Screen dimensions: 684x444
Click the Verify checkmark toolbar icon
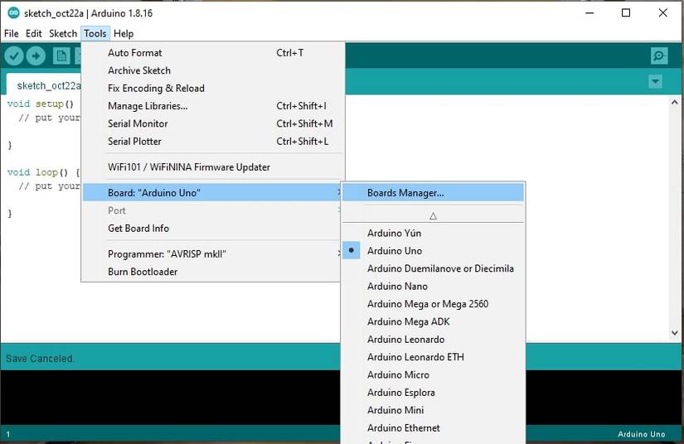point(14,55)
